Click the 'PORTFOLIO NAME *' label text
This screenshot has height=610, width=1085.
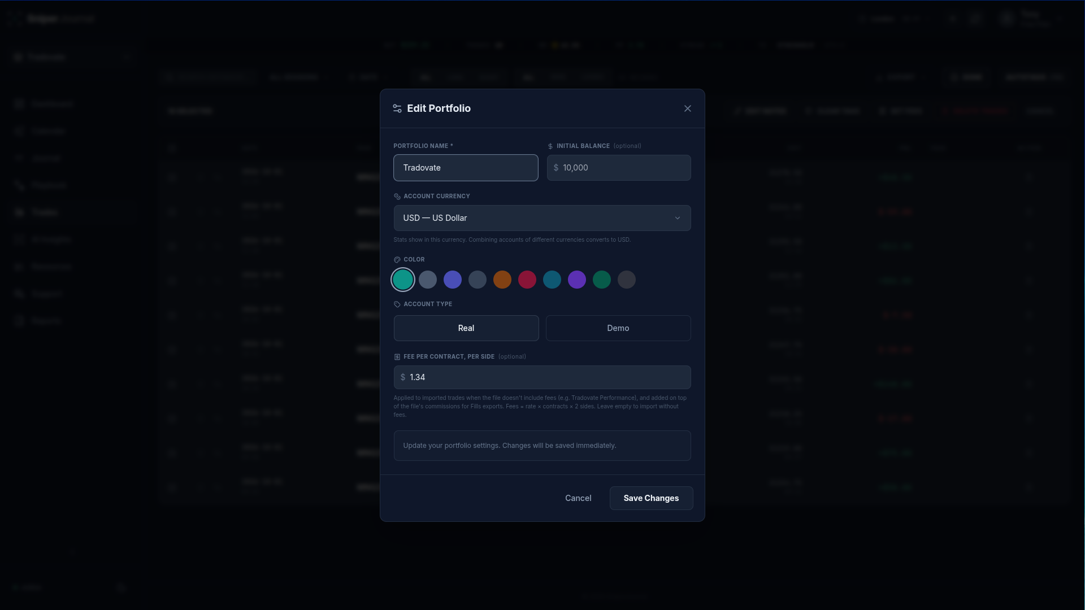click(x=423, y=146)
